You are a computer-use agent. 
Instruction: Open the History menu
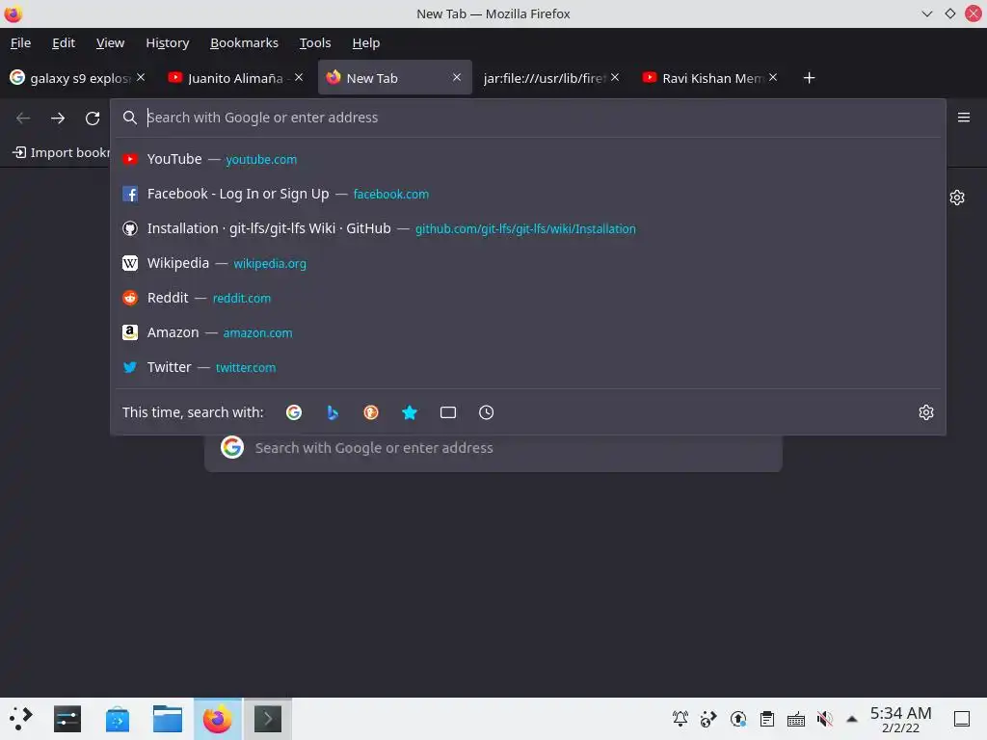pyautogui.click(x=168, y=42)
